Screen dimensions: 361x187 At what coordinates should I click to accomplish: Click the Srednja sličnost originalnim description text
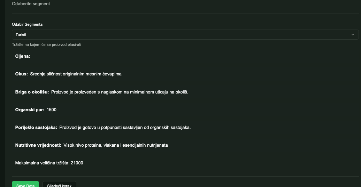76,74
